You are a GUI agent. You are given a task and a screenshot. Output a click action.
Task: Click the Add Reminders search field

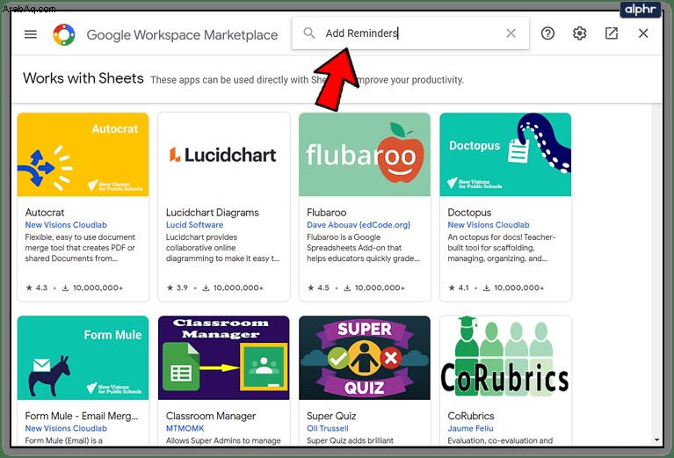point(410,33)
